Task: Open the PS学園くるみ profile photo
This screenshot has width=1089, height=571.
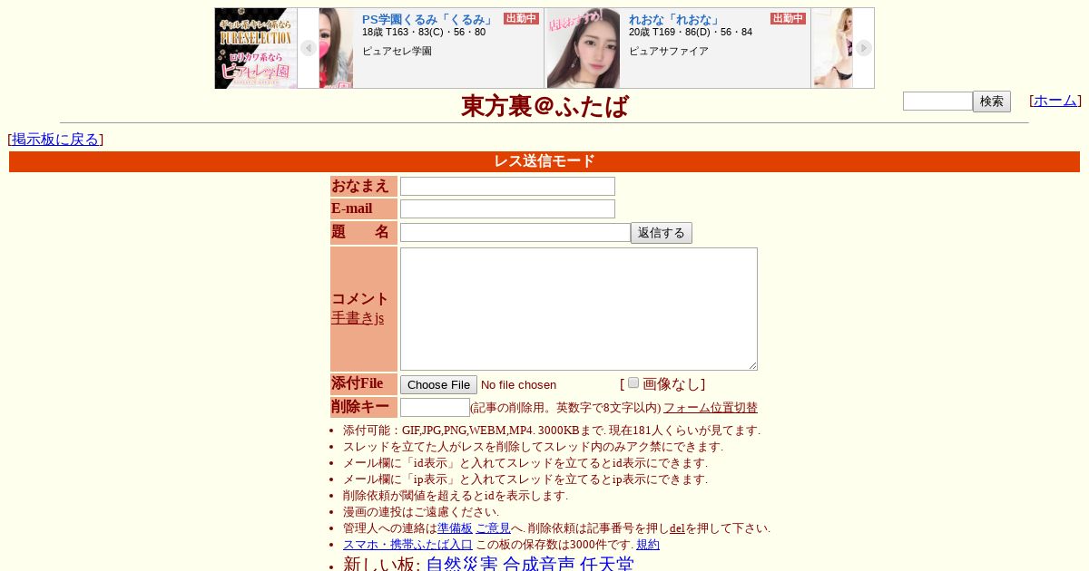Action: (336, 48)
